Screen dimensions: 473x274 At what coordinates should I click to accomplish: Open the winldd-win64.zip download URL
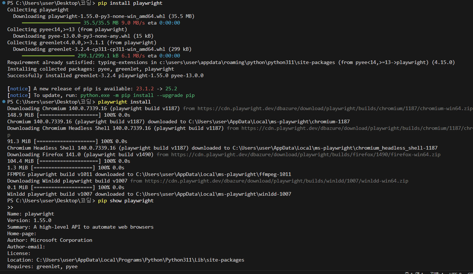coord(277,181)
